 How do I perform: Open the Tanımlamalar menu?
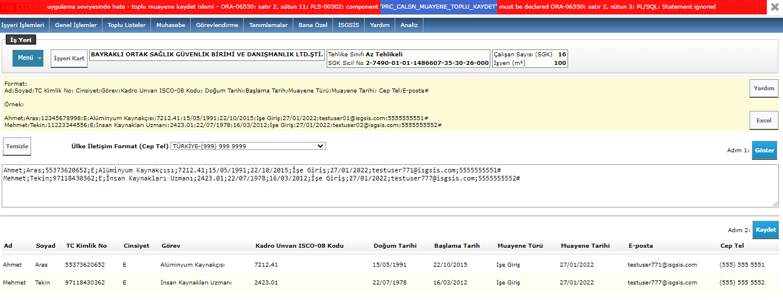click(x=268, y=25)
